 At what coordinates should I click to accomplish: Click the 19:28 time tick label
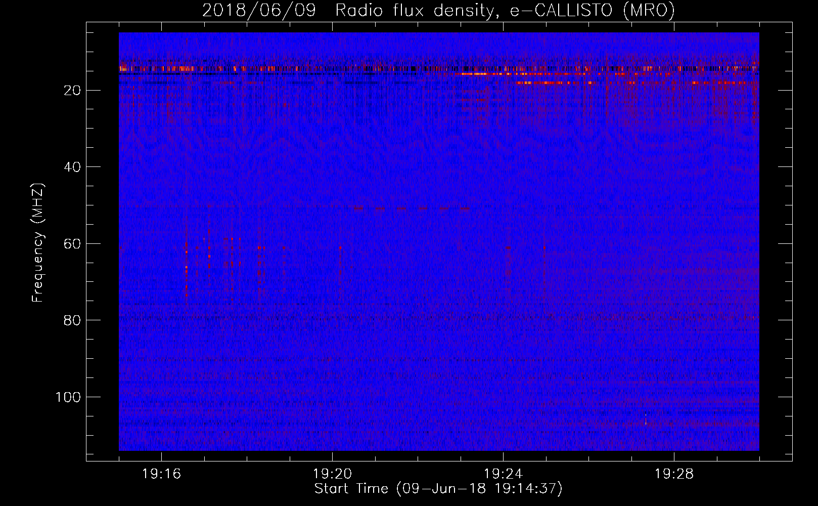pyautogui.click(x=674, y=474)
